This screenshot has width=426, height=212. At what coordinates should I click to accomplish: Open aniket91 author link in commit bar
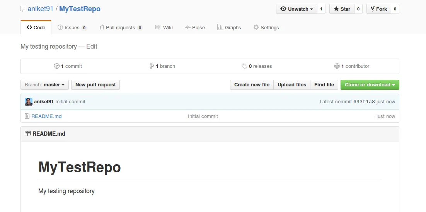(x=44, y=102)
